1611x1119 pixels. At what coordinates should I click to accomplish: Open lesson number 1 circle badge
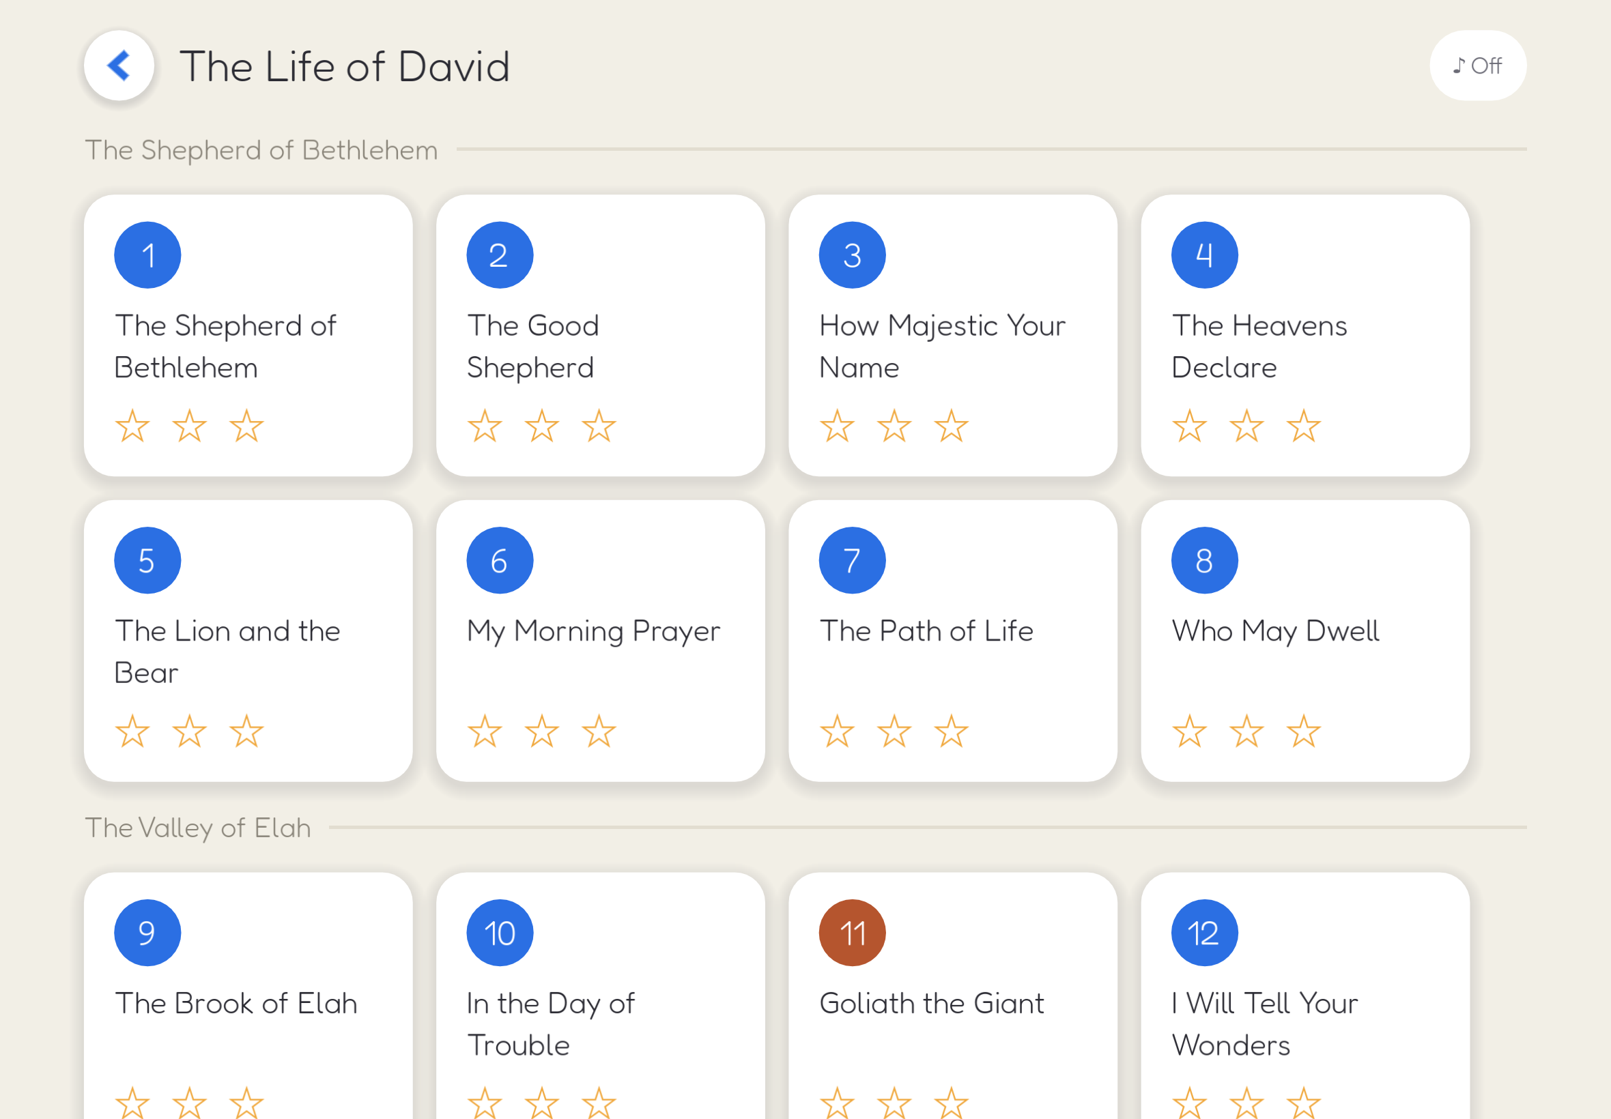click(x=148, y=255)
